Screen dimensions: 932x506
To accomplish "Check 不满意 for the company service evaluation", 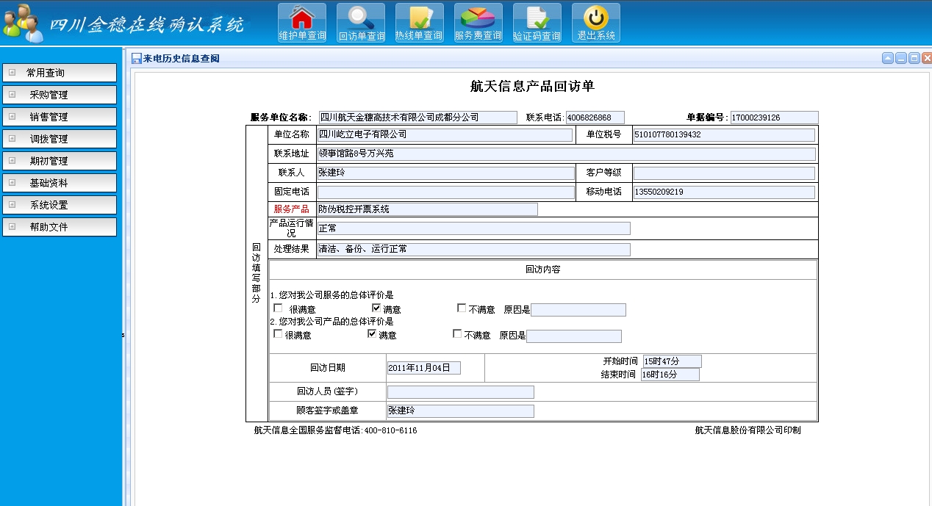I will [x=462, y=308].
